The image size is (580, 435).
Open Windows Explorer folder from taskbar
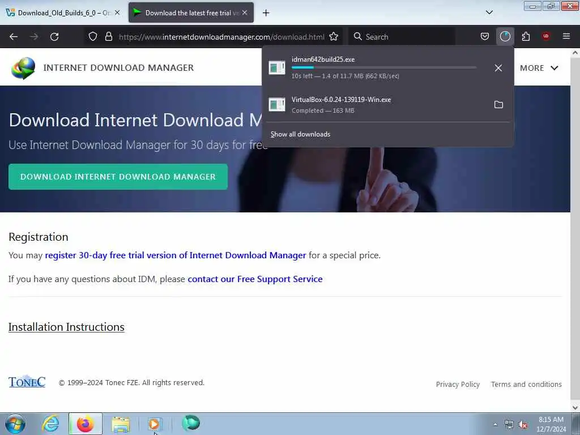point(121,424)
